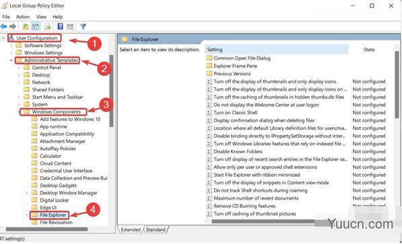Open the File menu
Viewport: 402px width, 244px height.
coord(6,17)
